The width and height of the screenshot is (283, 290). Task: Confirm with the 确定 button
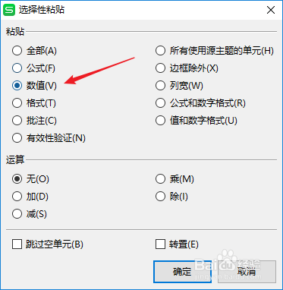(x=182, y=272)
